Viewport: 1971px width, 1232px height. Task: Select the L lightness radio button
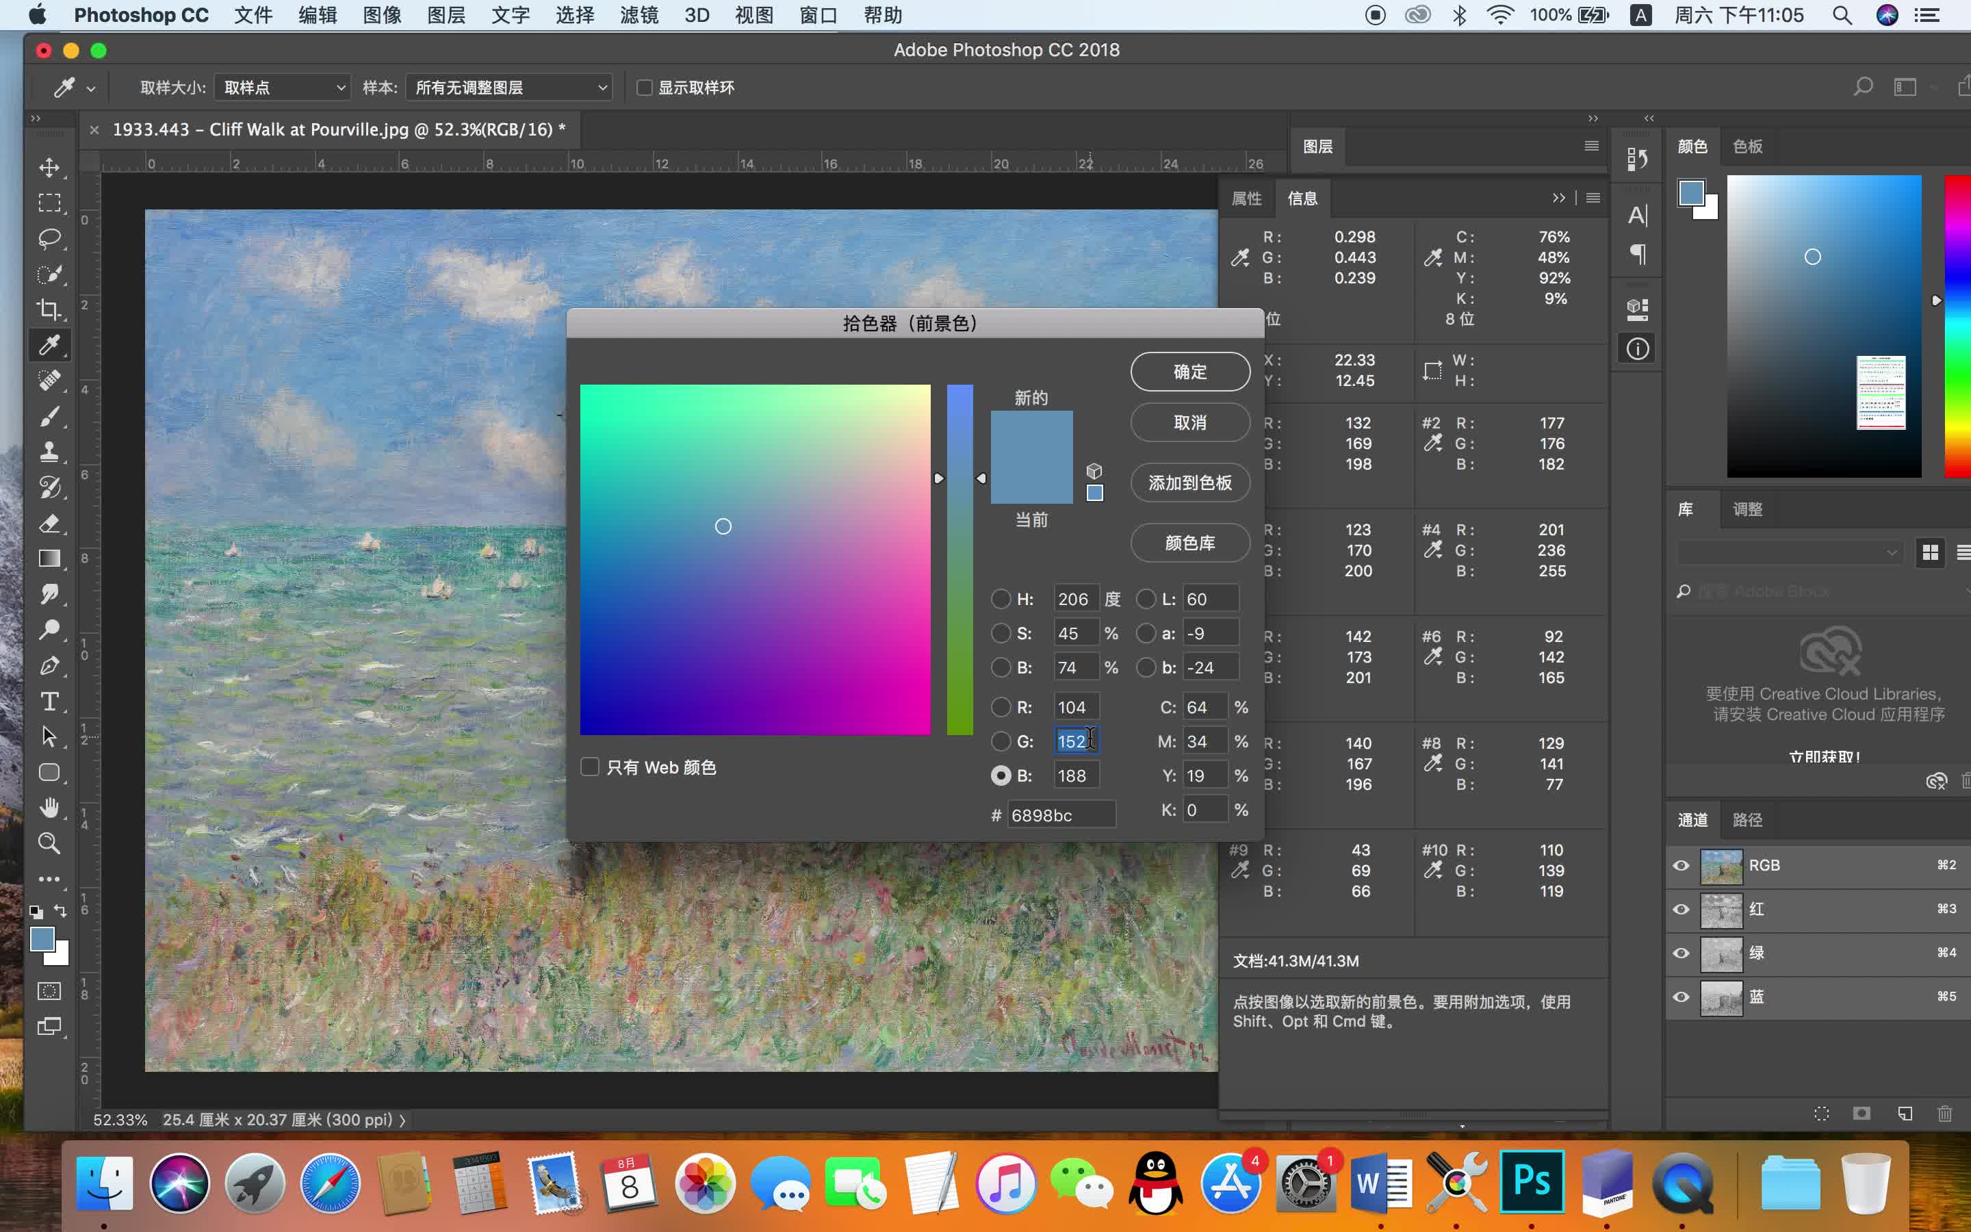[1146, 599]
